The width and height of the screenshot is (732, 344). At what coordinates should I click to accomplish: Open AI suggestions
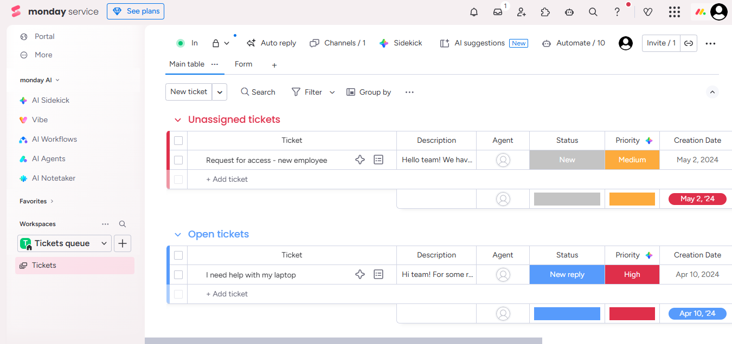(x=483, y=43)
